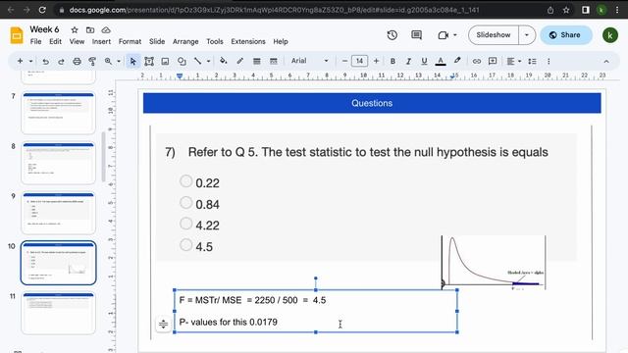This screenshot has height=353, width=628.
Task: Insert a text box tool
Action: (149, 61)
